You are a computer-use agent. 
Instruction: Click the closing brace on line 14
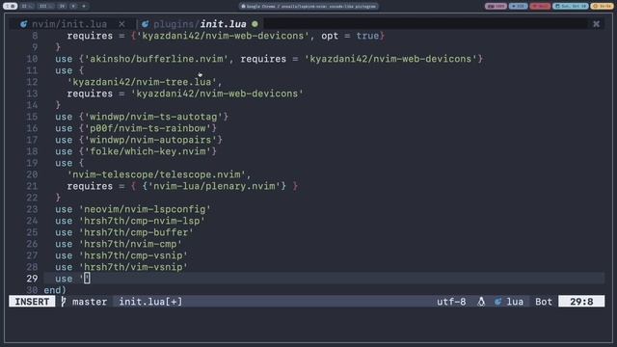58,105
